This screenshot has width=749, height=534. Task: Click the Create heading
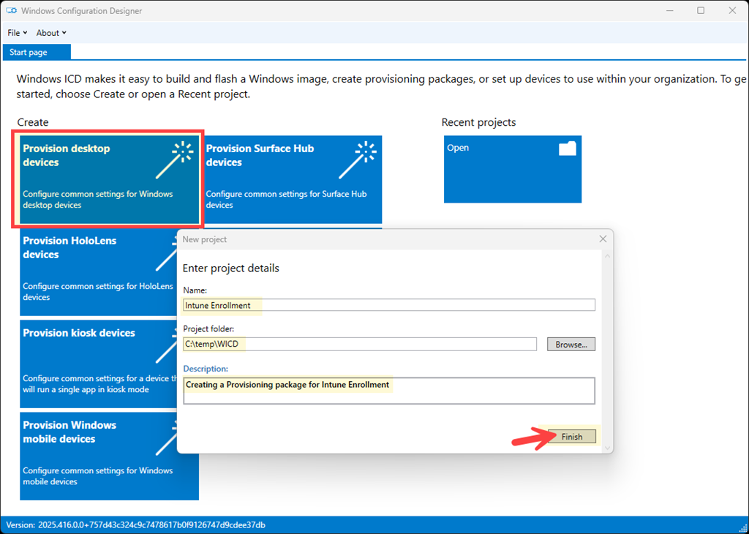33,122
